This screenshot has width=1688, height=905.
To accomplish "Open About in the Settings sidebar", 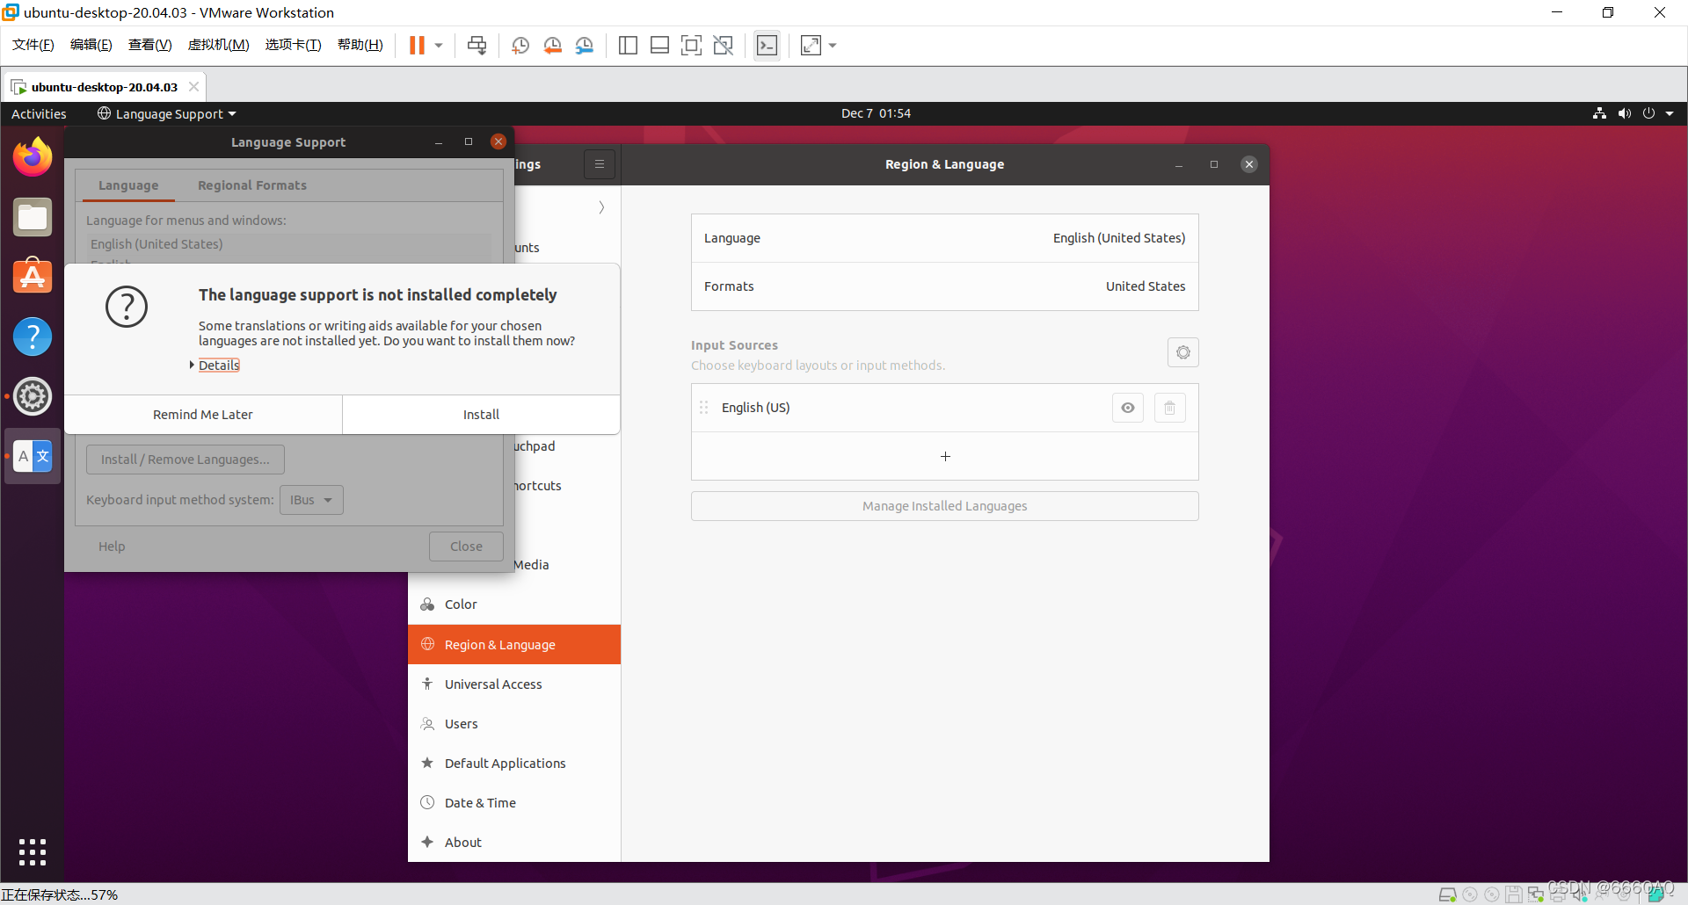I will (514, 843).
